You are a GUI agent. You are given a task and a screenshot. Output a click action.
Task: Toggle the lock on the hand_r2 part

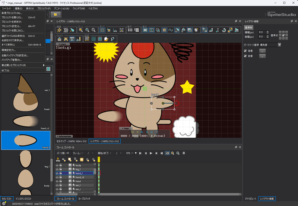point(61,177)
